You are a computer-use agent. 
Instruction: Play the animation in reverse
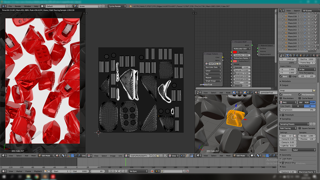coord(116,171)
